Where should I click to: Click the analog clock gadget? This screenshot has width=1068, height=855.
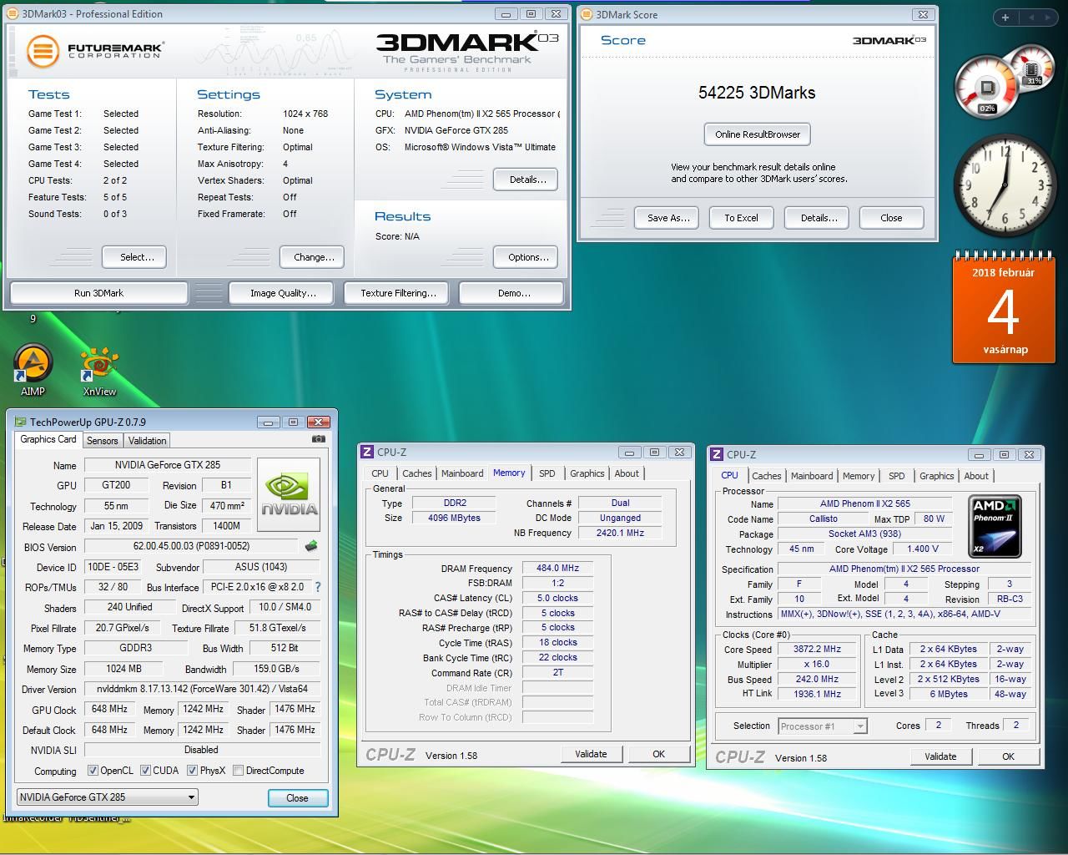(1005, 186)
